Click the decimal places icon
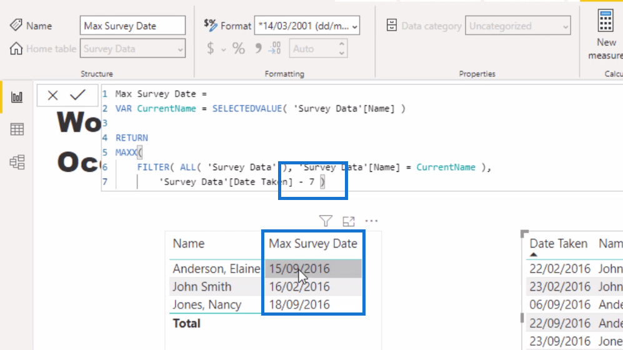 click(274, 48)
